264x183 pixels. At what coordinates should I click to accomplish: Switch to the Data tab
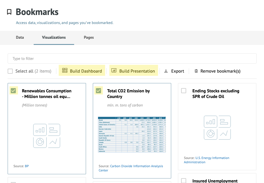[20, 37]
